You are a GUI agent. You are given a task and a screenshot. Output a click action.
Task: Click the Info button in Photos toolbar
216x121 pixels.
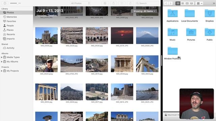click(105, 3)
